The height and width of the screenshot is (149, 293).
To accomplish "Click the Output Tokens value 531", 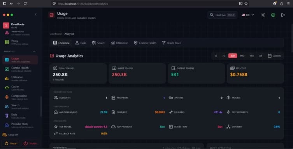I will (x=175, y=75).
